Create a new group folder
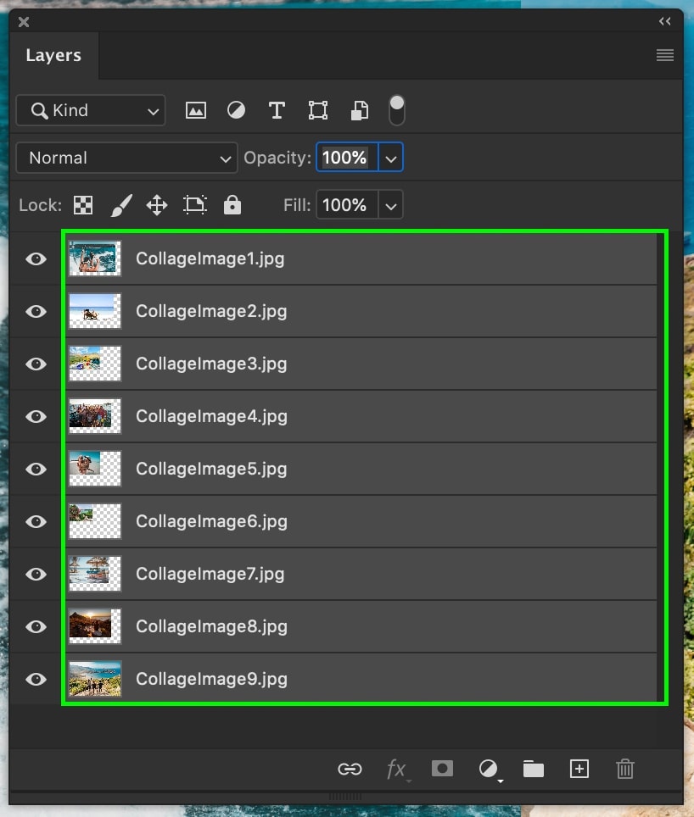Viewport: 694px width, 817px height. [534, 769]
